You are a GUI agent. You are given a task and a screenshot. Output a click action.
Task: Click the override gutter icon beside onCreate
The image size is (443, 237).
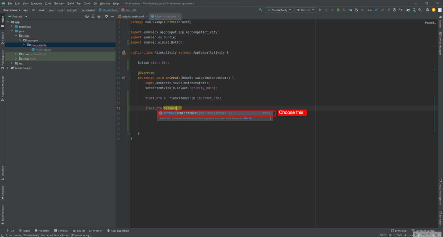(x=123, y=78)
